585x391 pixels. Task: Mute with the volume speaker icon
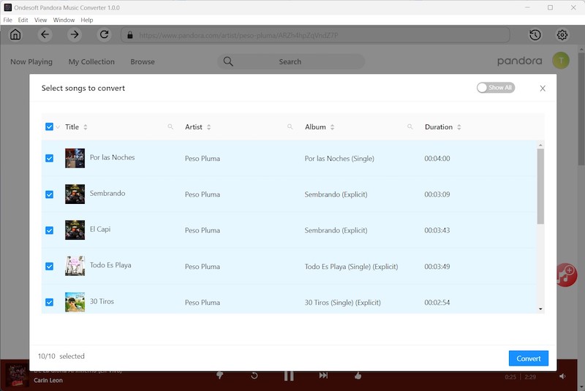(562, 376)
